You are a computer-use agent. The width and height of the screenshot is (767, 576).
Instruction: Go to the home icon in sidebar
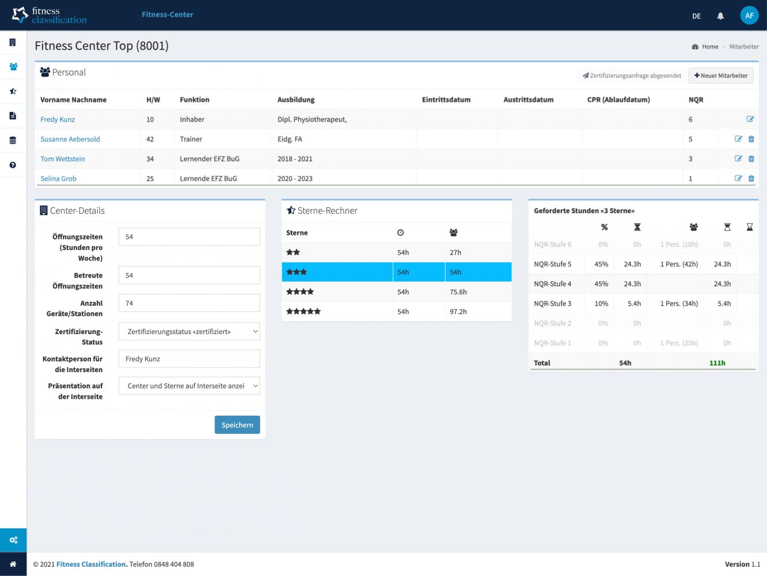13,564
